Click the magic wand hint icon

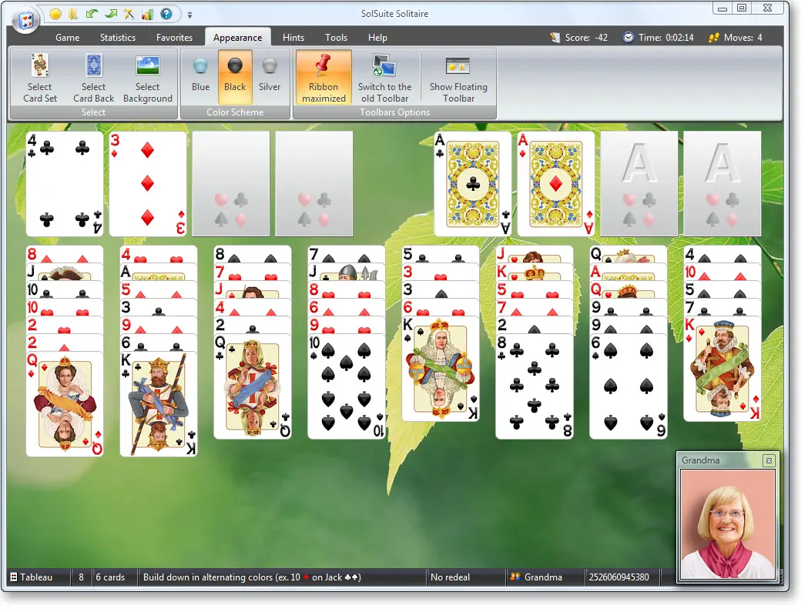point(129,14)
